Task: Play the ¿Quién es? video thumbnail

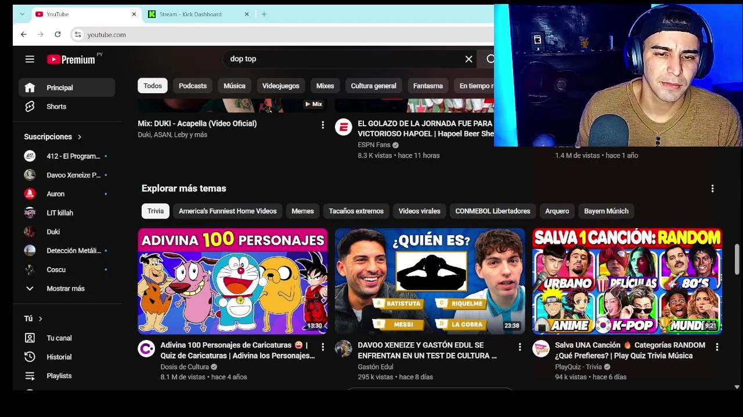Action: click(430, 281)
